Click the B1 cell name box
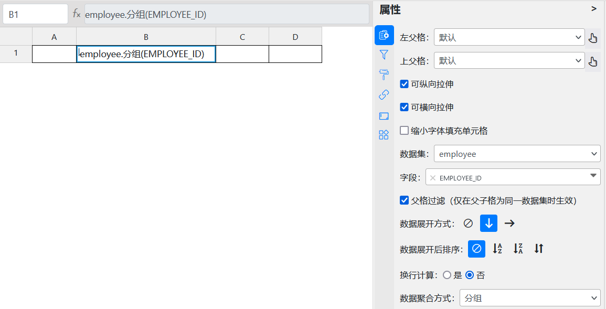Screen dimensions: 606x309 click(35, 14)
